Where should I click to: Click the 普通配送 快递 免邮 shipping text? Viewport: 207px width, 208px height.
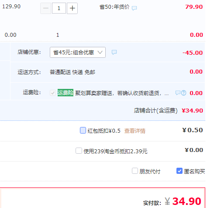72,72
